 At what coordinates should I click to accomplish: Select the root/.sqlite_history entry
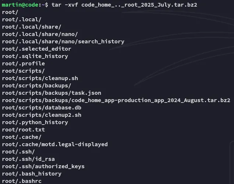[x=35, y=56]
